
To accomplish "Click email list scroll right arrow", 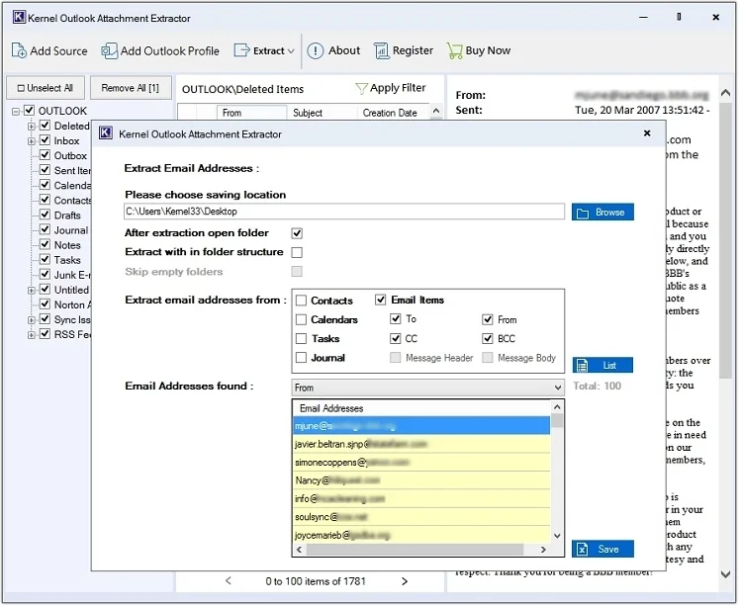I will [543, 550].
